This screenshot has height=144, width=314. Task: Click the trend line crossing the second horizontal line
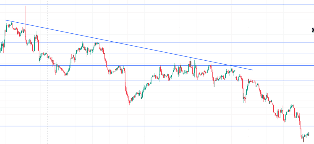(115, 42)
